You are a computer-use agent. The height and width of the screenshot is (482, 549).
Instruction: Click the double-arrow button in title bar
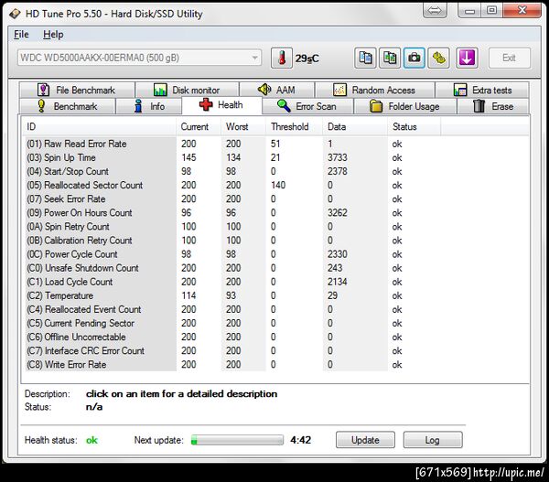pos(435,10)
